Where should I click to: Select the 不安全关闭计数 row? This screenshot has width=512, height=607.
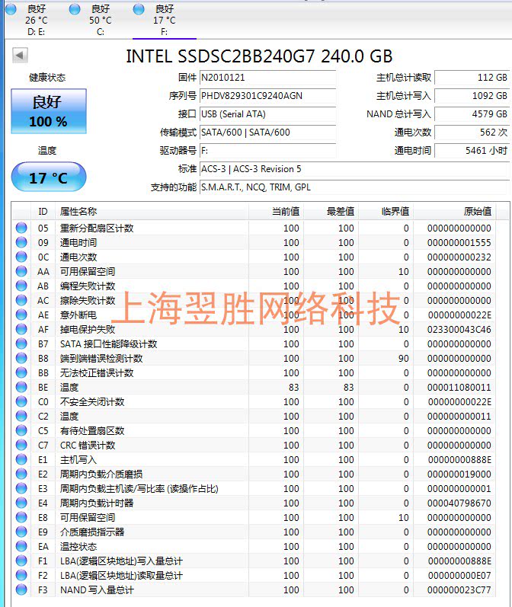pyautogui.click(x=254, y=401)
